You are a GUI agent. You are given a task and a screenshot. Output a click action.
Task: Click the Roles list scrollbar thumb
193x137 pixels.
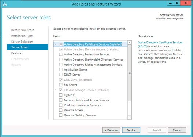coord(130,73)
